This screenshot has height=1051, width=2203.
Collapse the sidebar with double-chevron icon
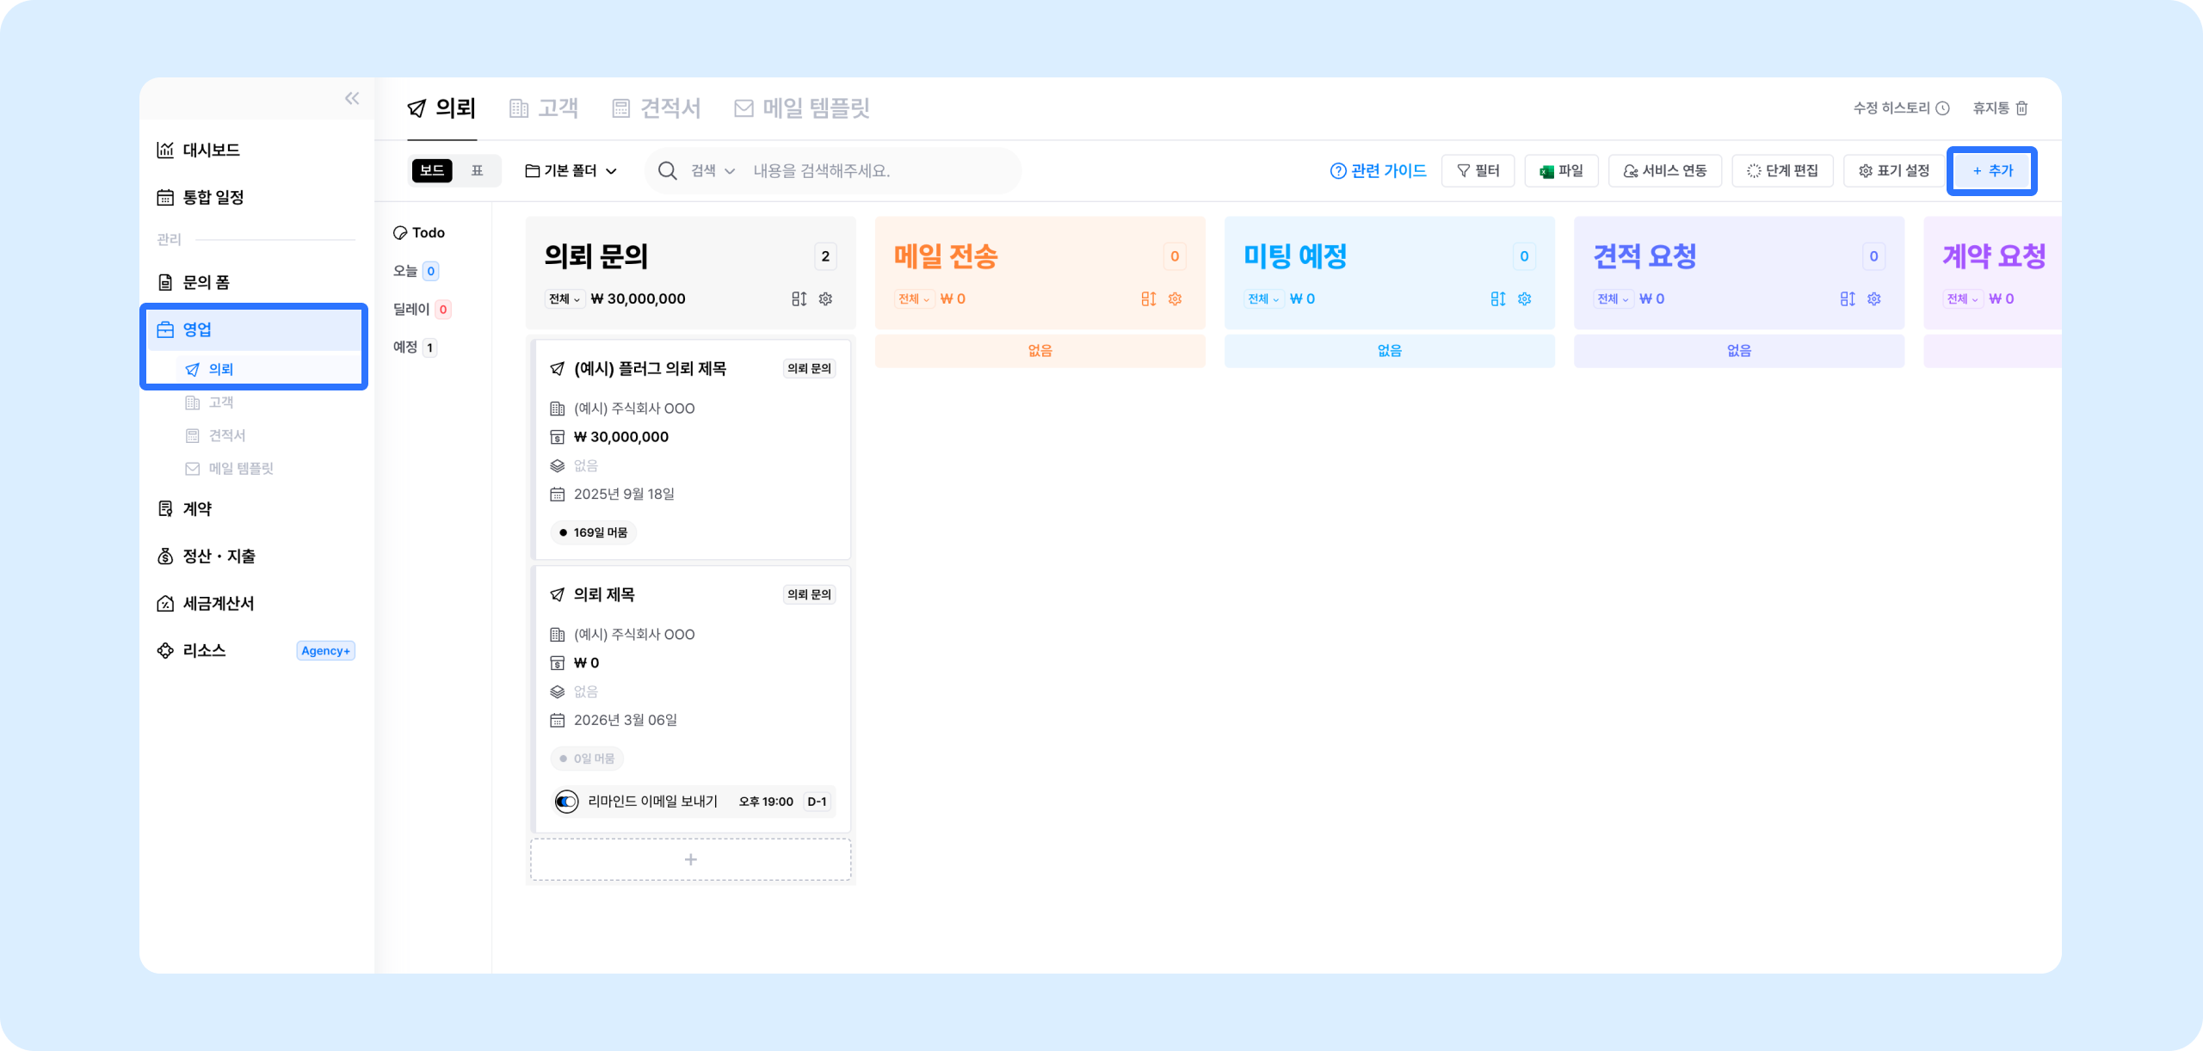click(x=352, y=98)
